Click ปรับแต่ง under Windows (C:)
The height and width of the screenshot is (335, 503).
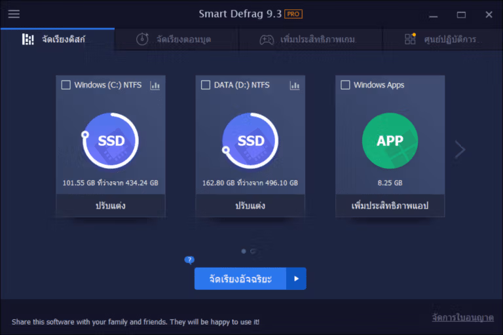coord(110,205)
